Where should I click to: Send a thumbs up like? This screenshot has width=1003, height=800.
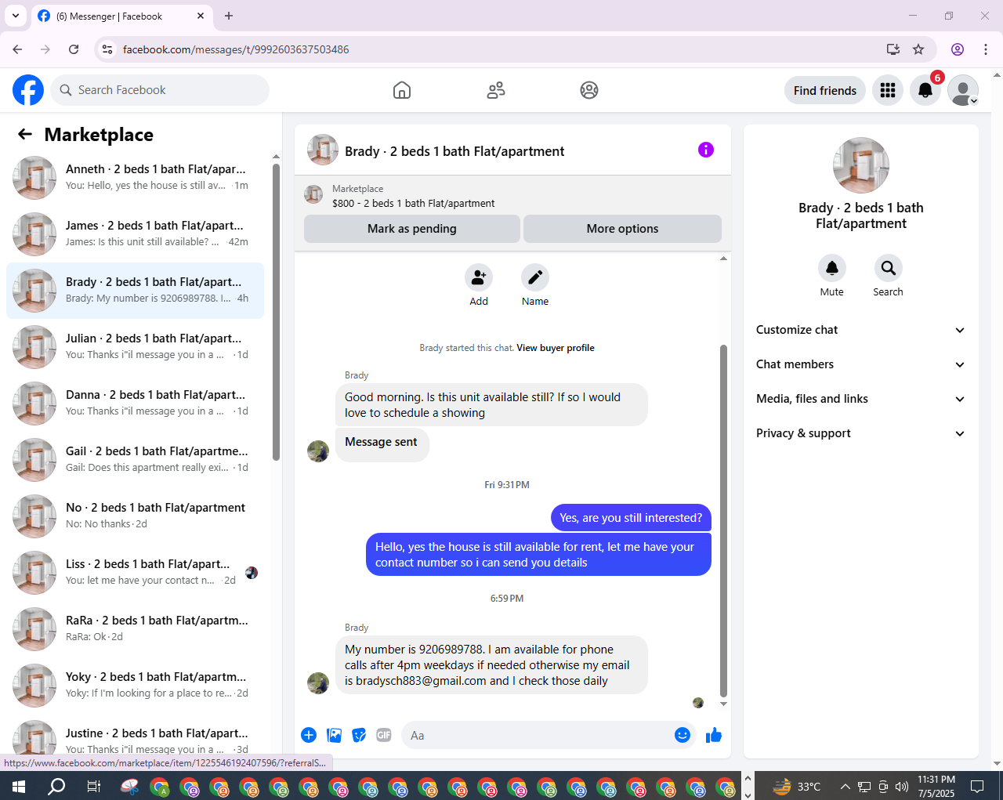(714, 735)
